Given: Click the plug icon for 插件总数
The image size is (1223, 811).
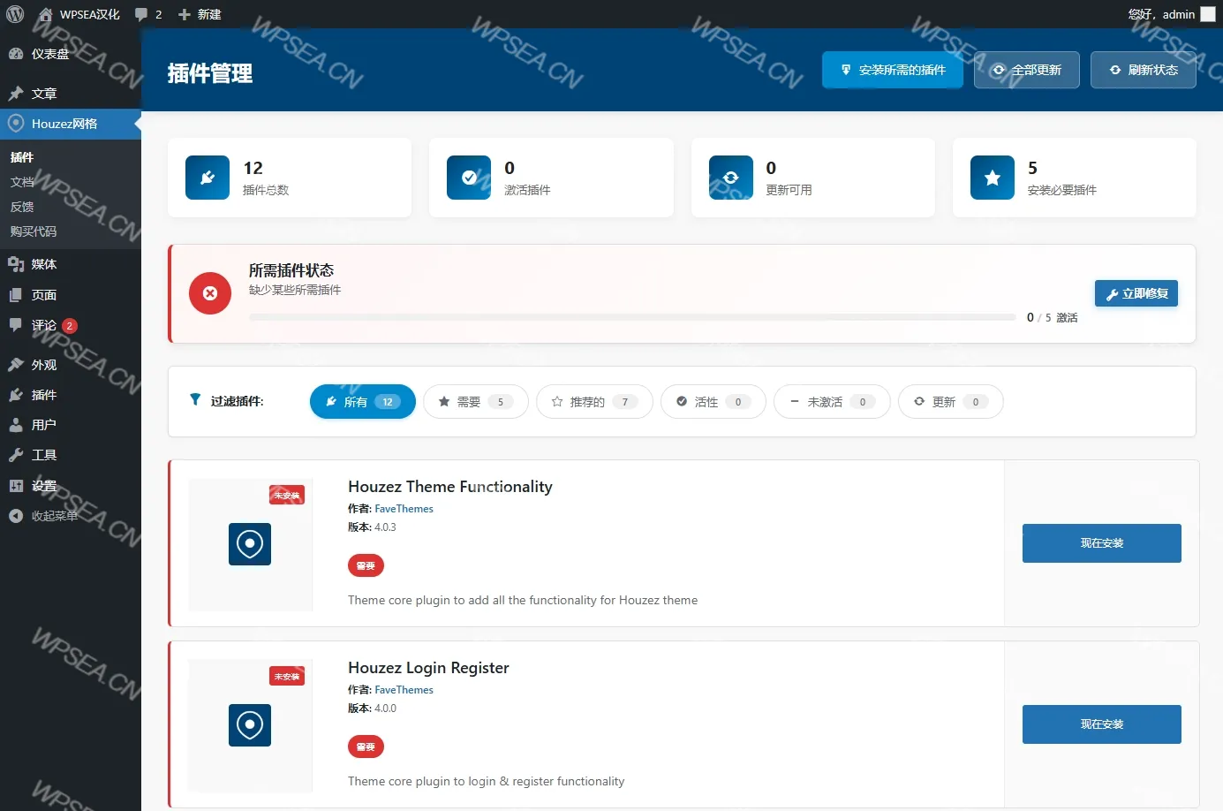Looking at the screenshot, I should (x=208, y=178).
